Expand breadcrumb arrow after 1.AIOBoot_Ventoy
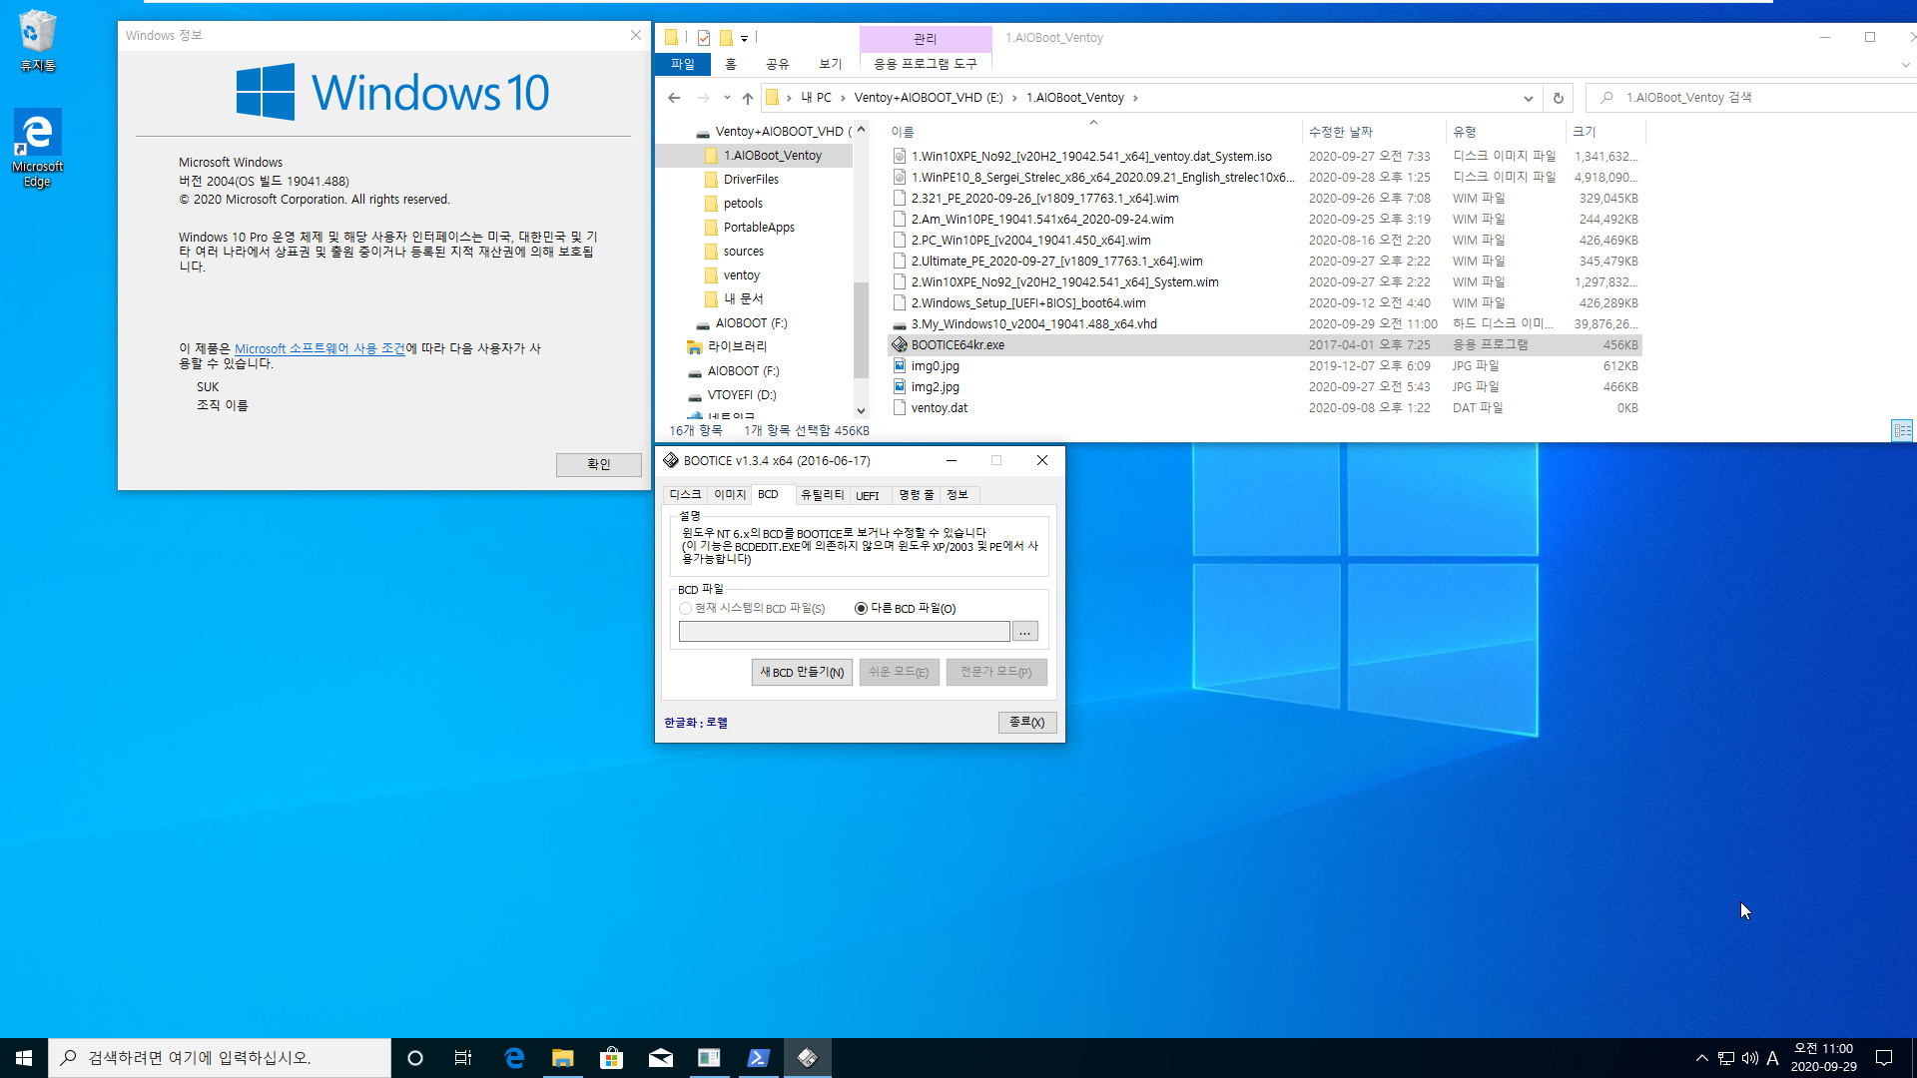This screenshot has height=1078, width=1917. (1135, 98)
